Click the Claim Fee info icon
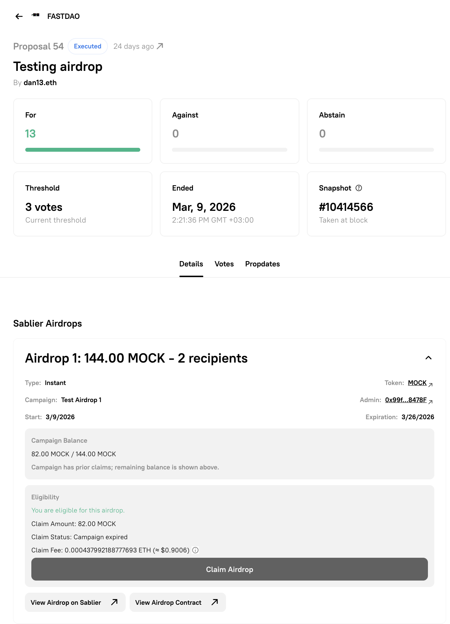 [x=195, y=550]
